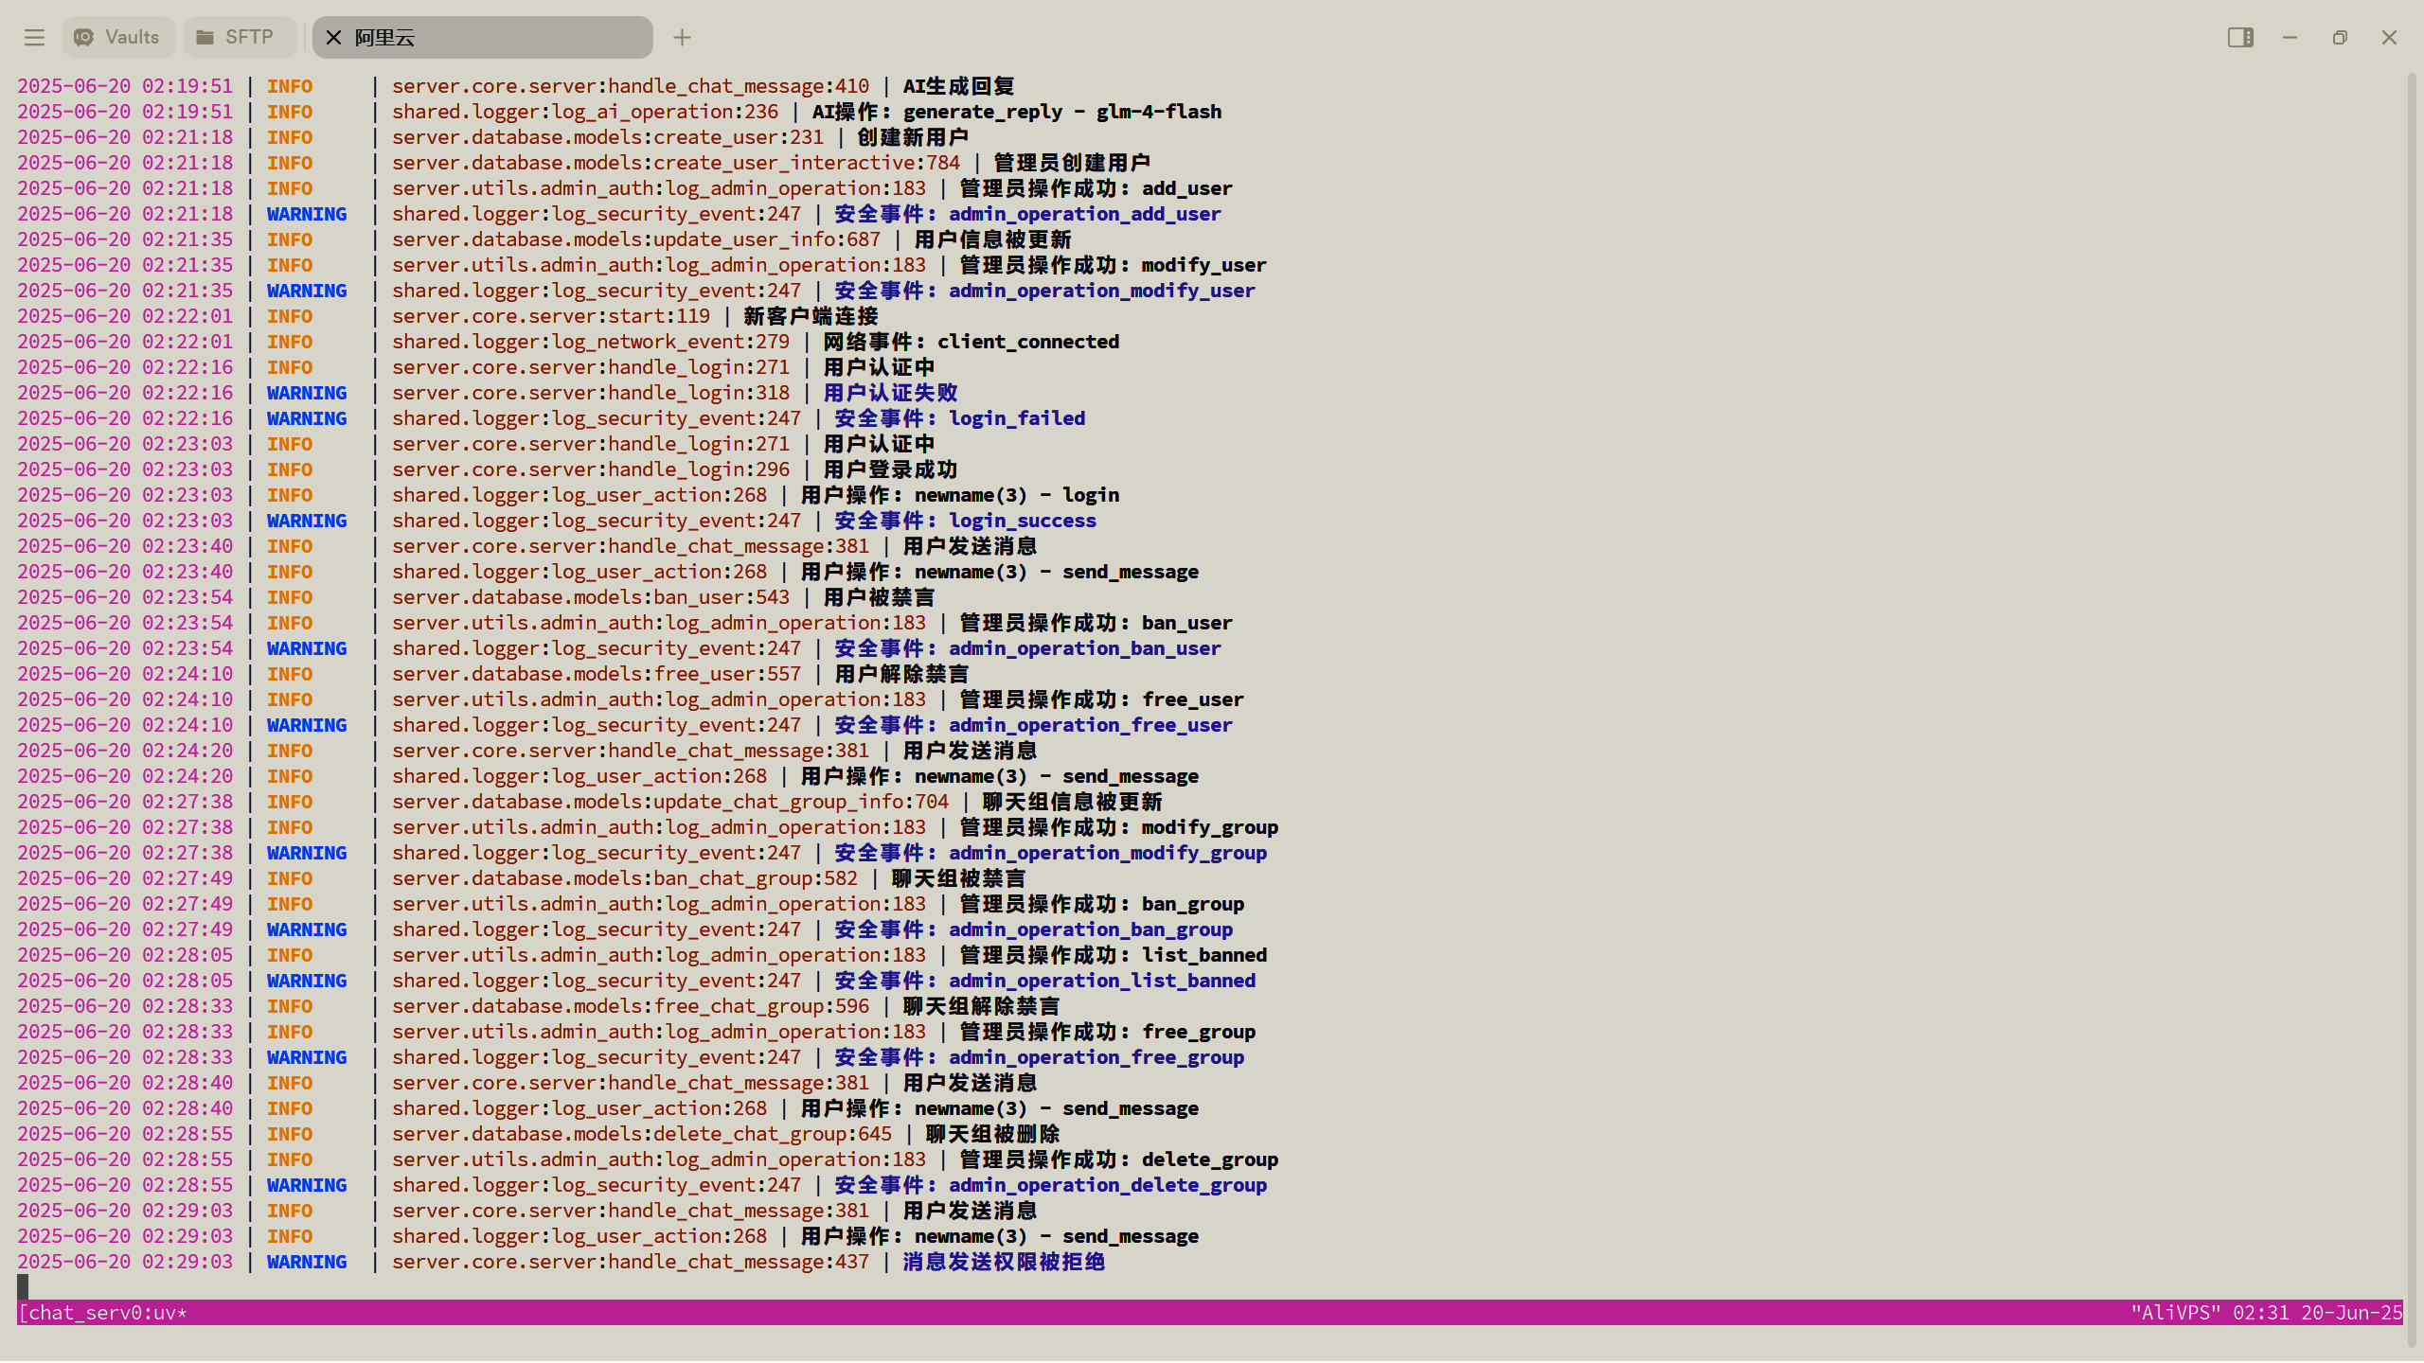Click the terminal cursor block
This screenshot has width=2424, height=1363.
(23, 1287)
